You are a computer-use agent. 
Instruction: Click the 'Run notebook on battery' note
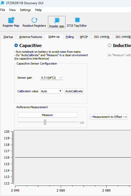47,52
